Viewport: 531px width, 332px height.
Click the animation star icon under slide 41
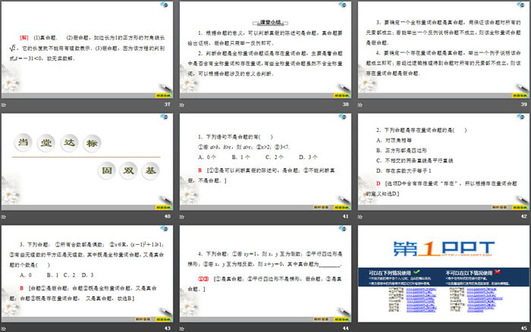pyautogui.click(x=181, y=218)
